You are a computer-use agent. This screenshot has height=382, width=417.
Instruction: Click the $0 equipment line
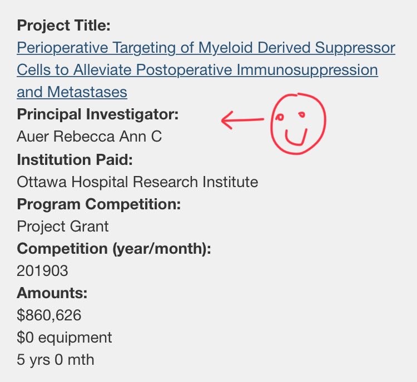64,338
